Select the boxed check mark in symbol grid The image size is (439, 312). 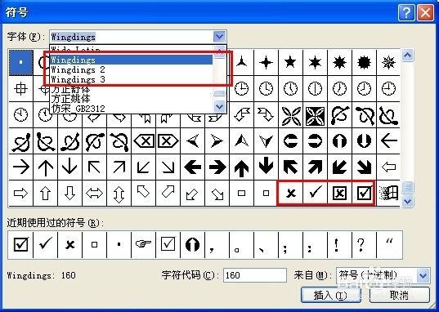pos(365,193)
